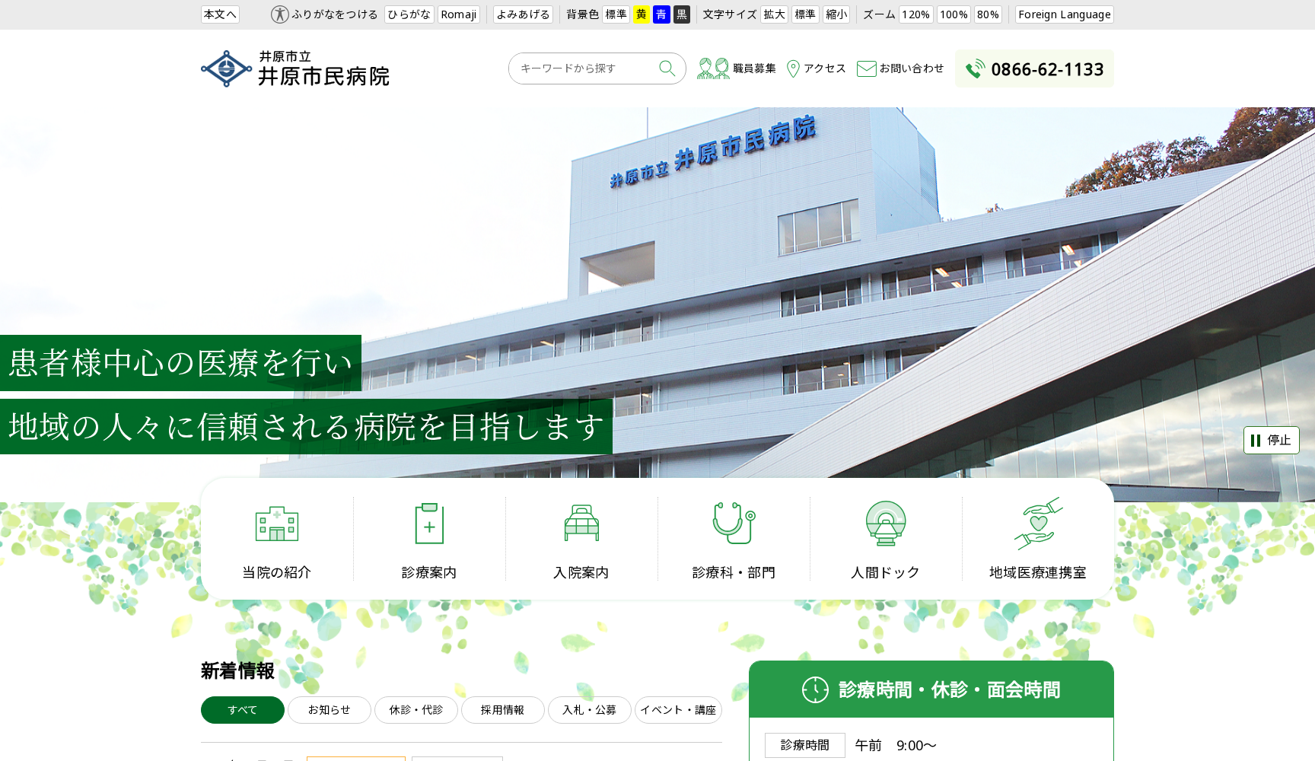Set background color to 黄
This screenshot has height=761, width=1315.
[x=641, y=14]
